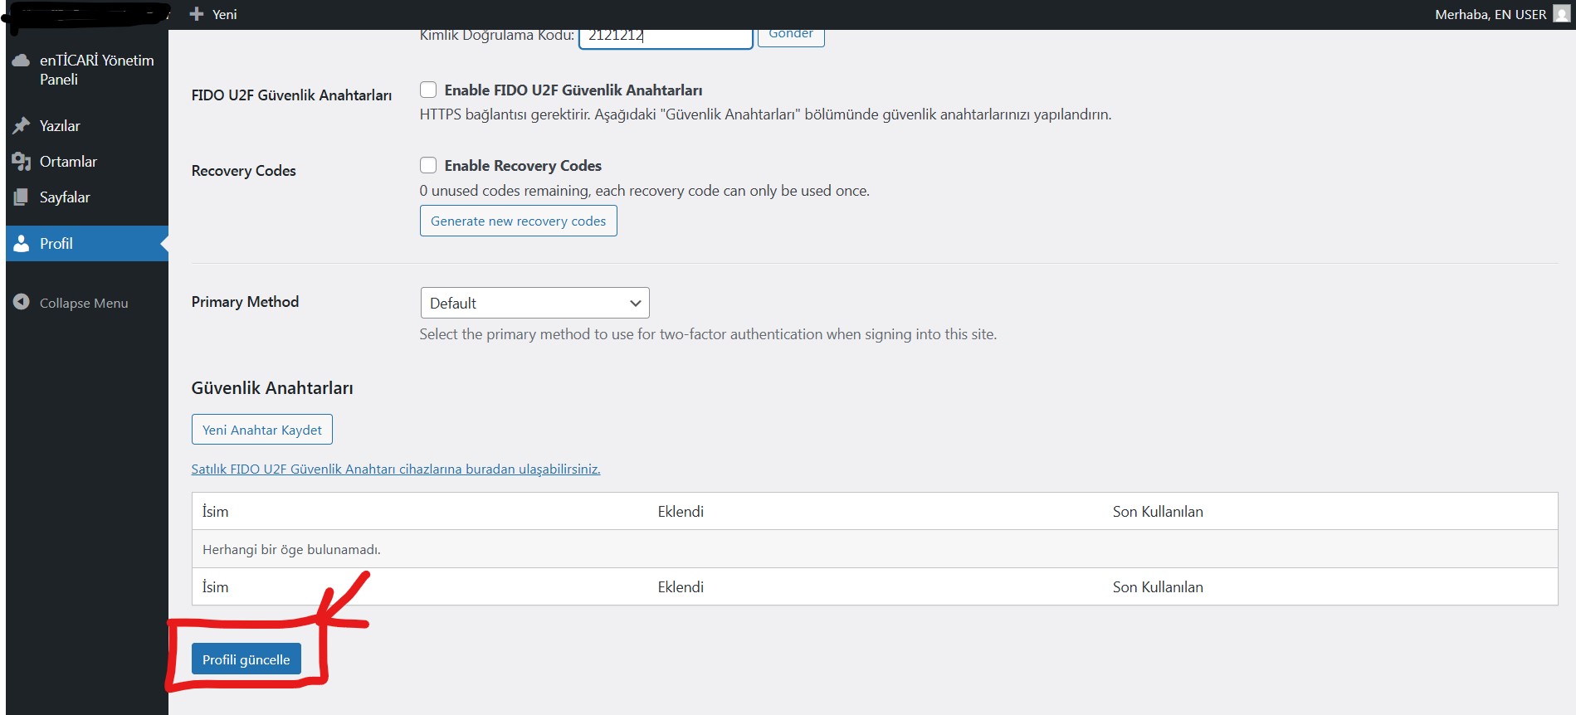Image resolution: width=1576 pixels, height=715 pixels.
Task: Click Generate new recovery codes button
Action: point(518,221)
